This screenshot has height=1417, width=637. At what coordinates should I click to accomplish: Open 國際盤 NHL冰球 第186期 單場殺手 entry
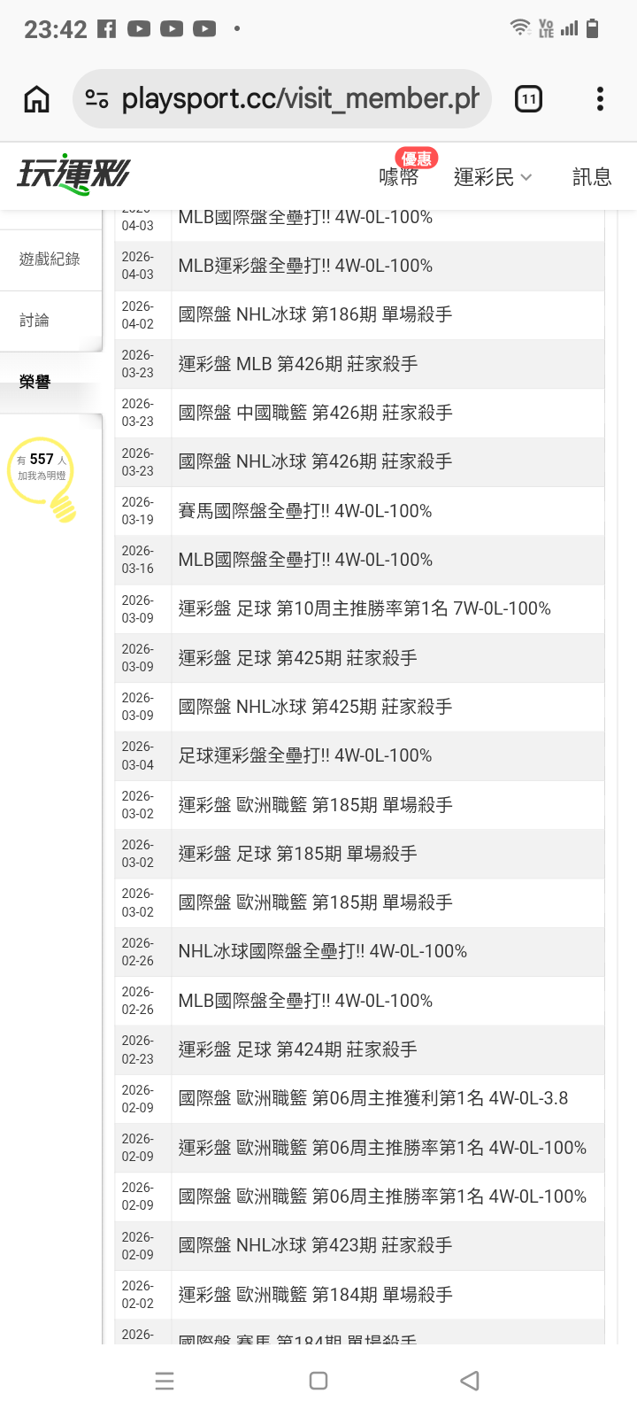[315, 314]
